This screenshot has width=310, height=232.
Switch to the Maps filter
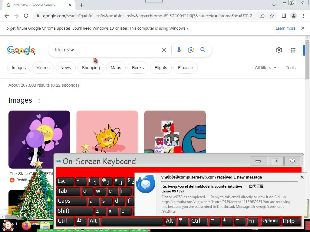point(116,68)
